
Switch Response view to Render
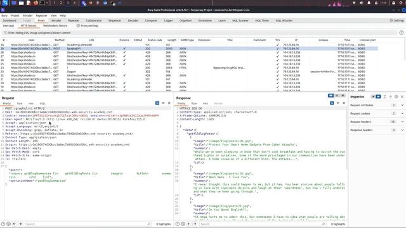[218, 103]
